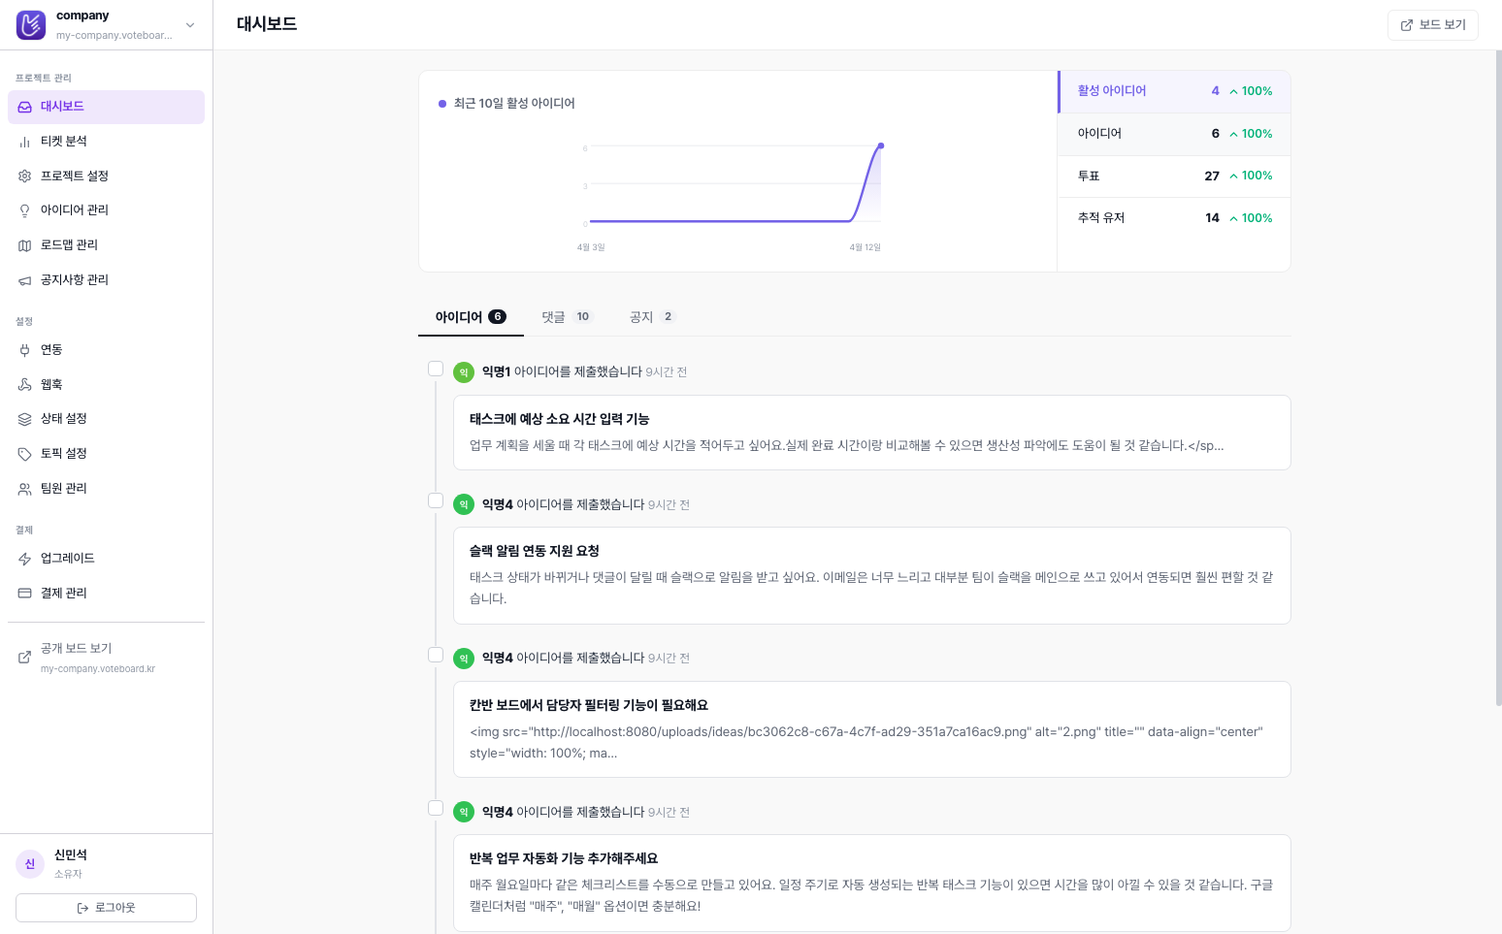Click the 익명1 author name

[x=496, y=372]
